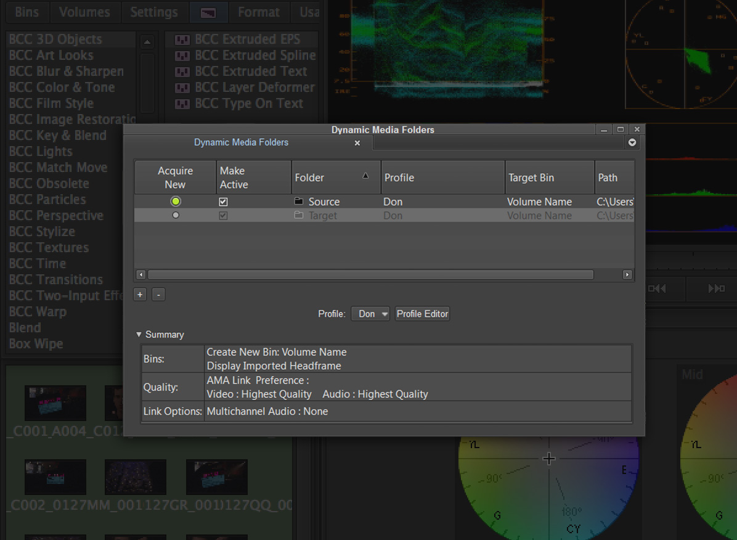
Task: Click the Folder column sort arrow
Action: (x=365, y=176)
